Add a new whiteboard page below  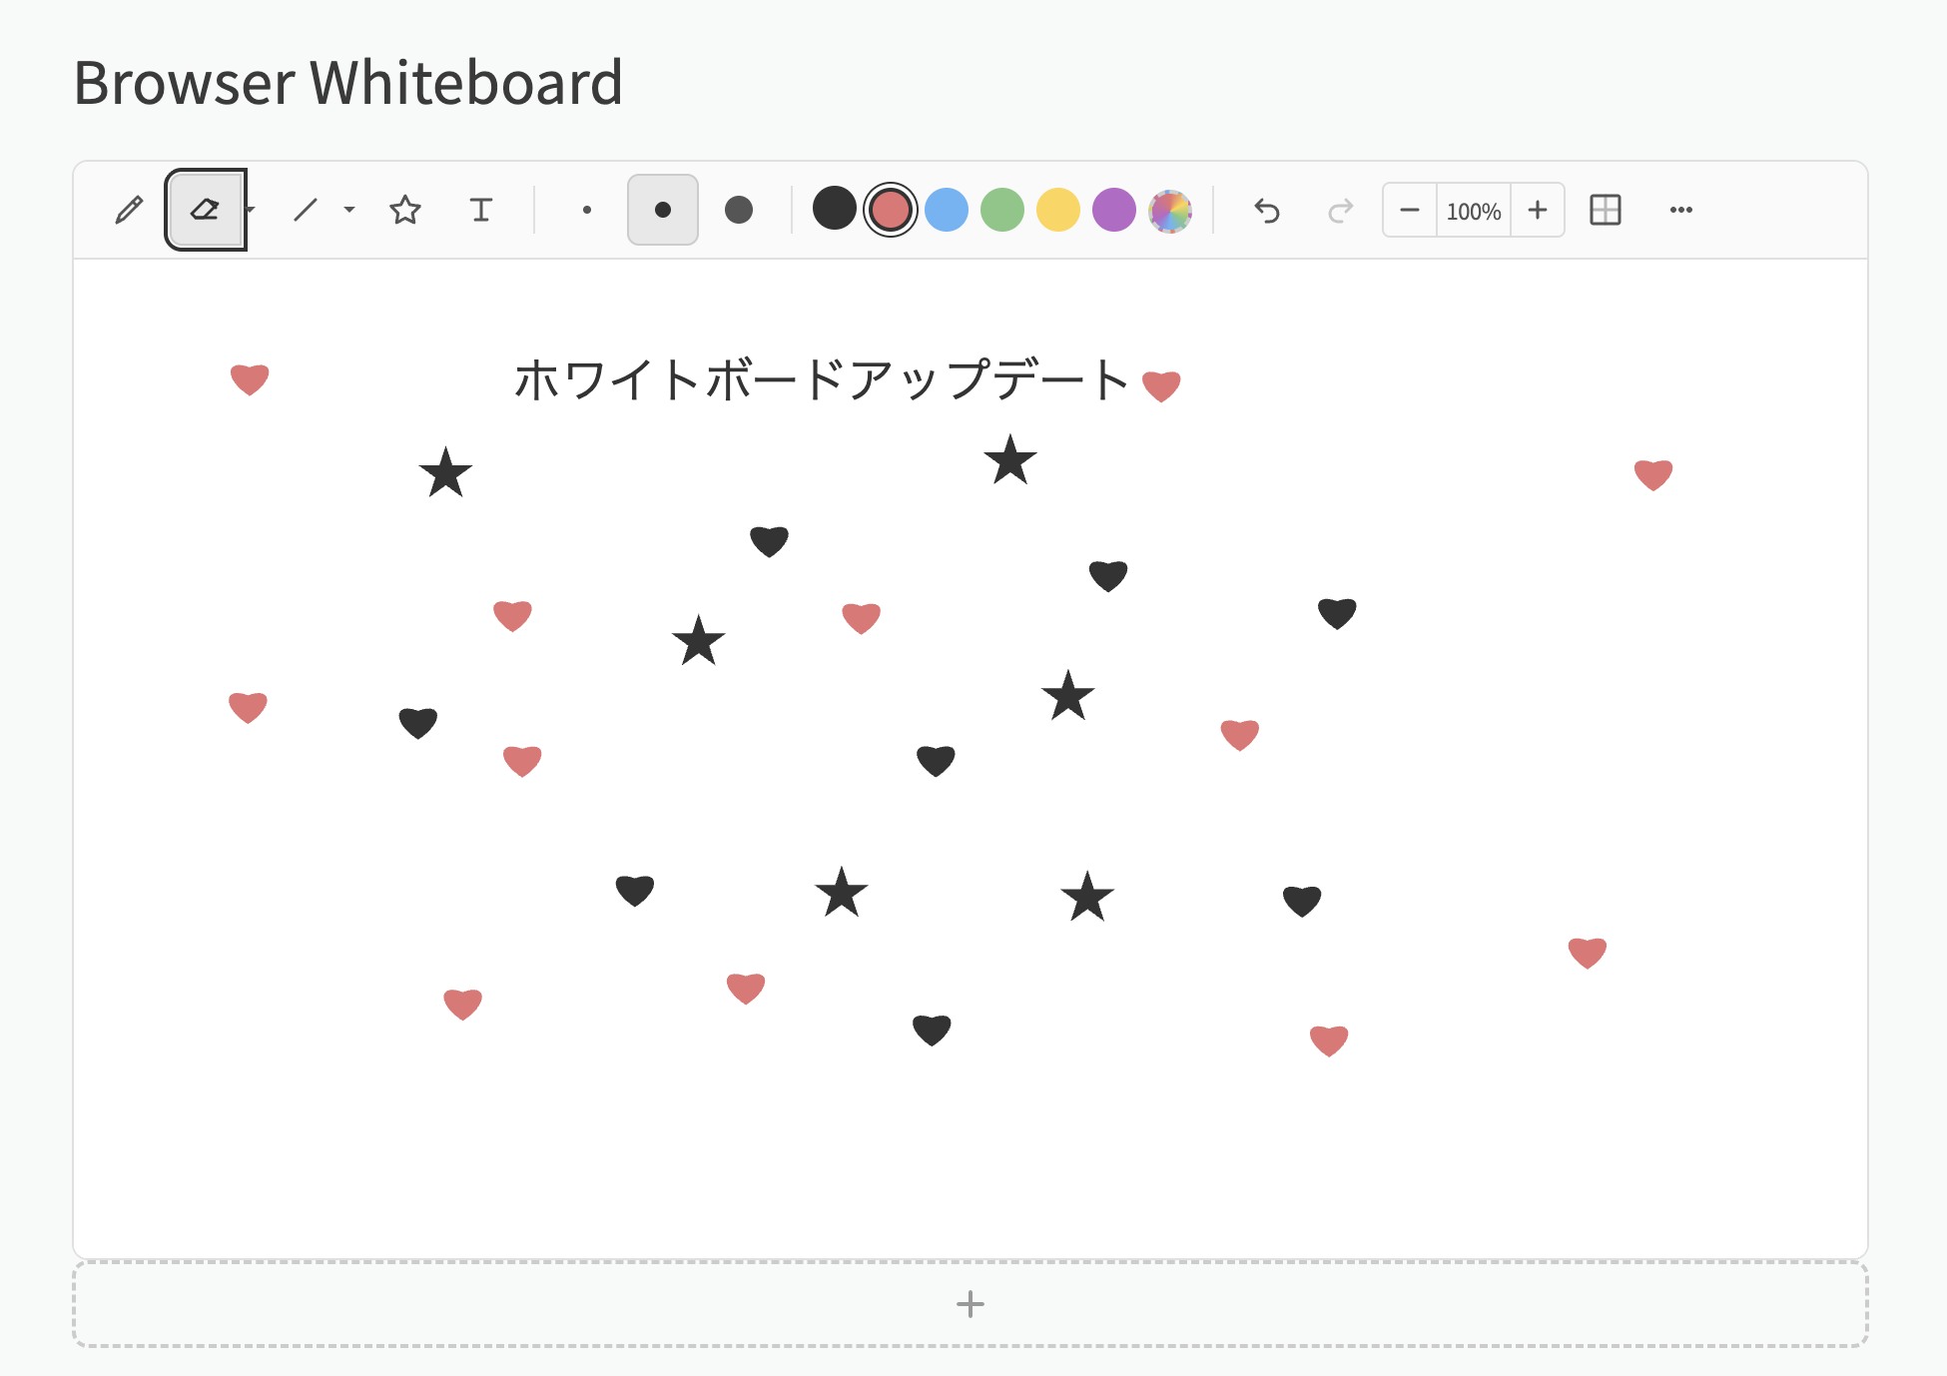[x=970, y=1304]
